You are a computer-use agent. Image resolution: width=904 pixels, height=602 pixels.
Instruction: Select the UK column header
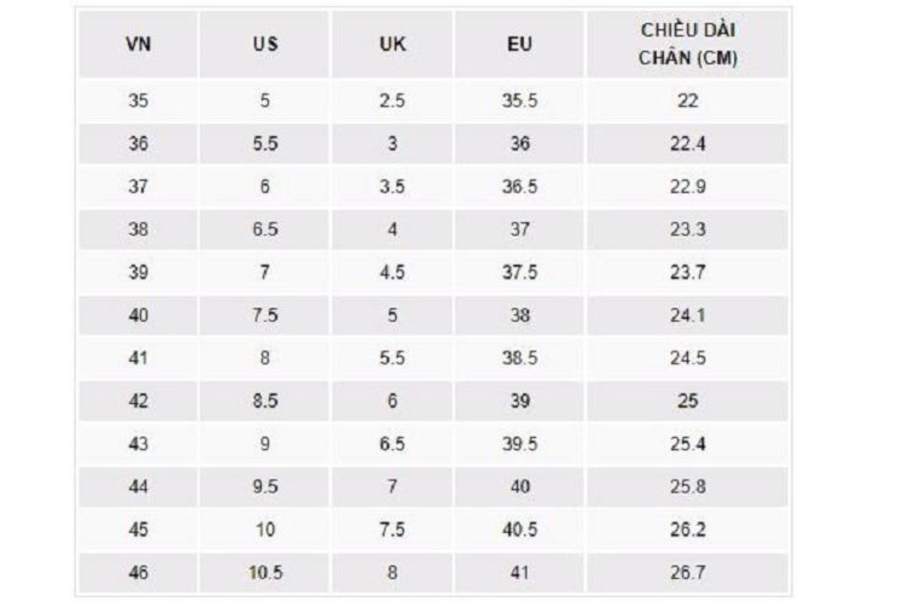(x=392, y=44)
